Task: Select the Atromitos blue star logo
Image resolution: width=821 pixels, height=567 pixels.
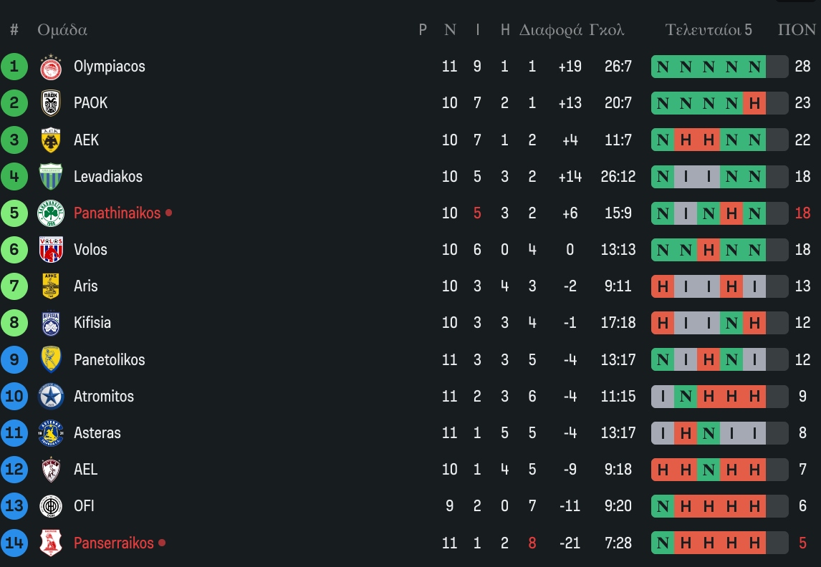Action: [x=51, y=397]
